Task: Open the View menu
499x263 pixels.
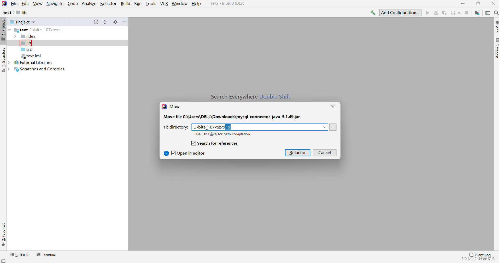Action: (x=38, y=3)
